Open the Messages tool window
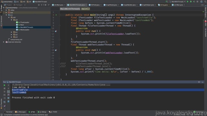This screenshot has height=116, width=207. point(20,112)
